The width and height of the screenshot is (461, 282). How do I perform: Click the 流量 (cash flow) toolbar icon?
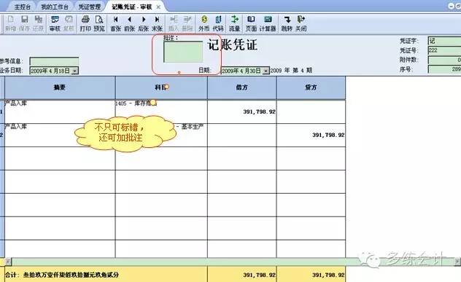pos(234,23)
